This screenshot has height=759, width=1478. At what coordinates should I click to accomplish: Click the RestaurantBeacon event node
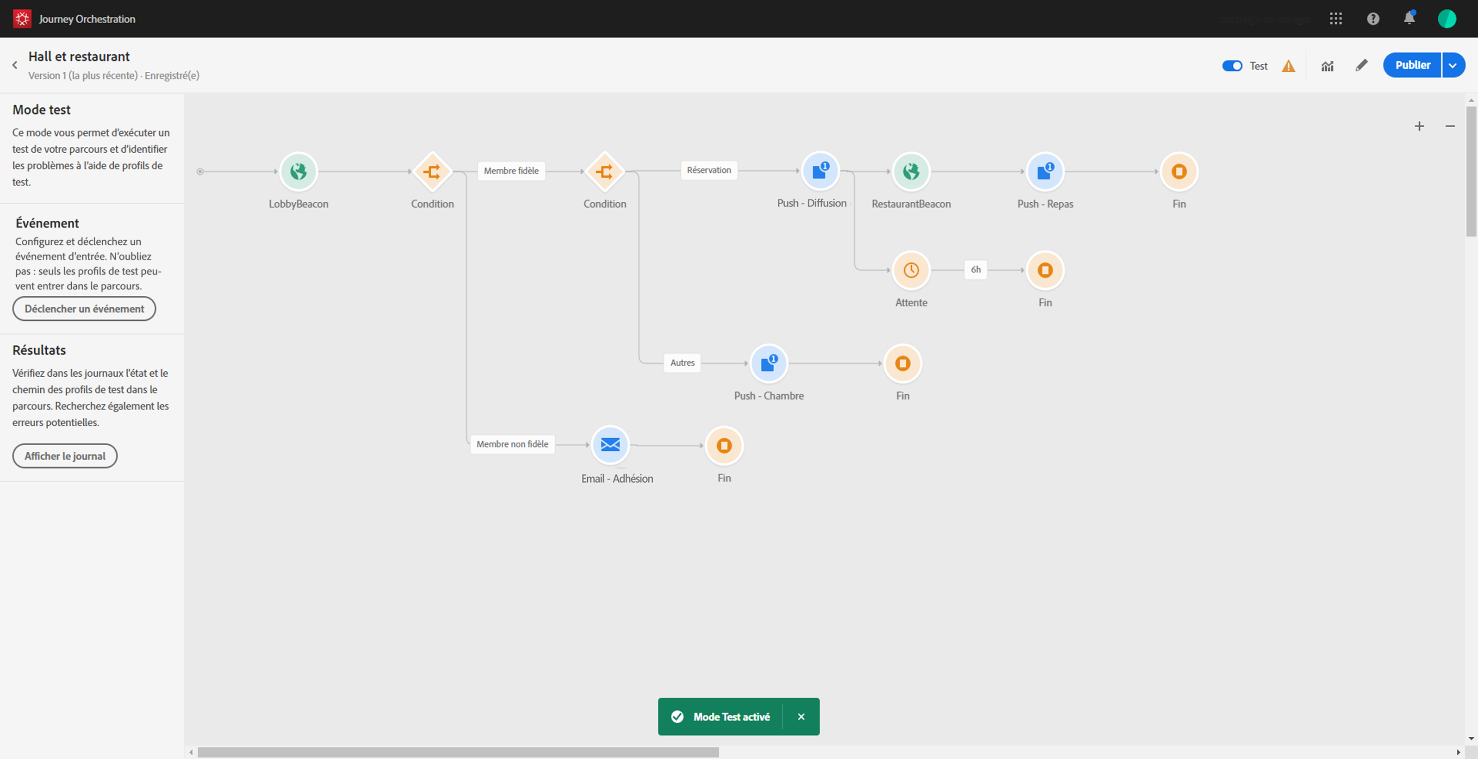click(911, 172)
